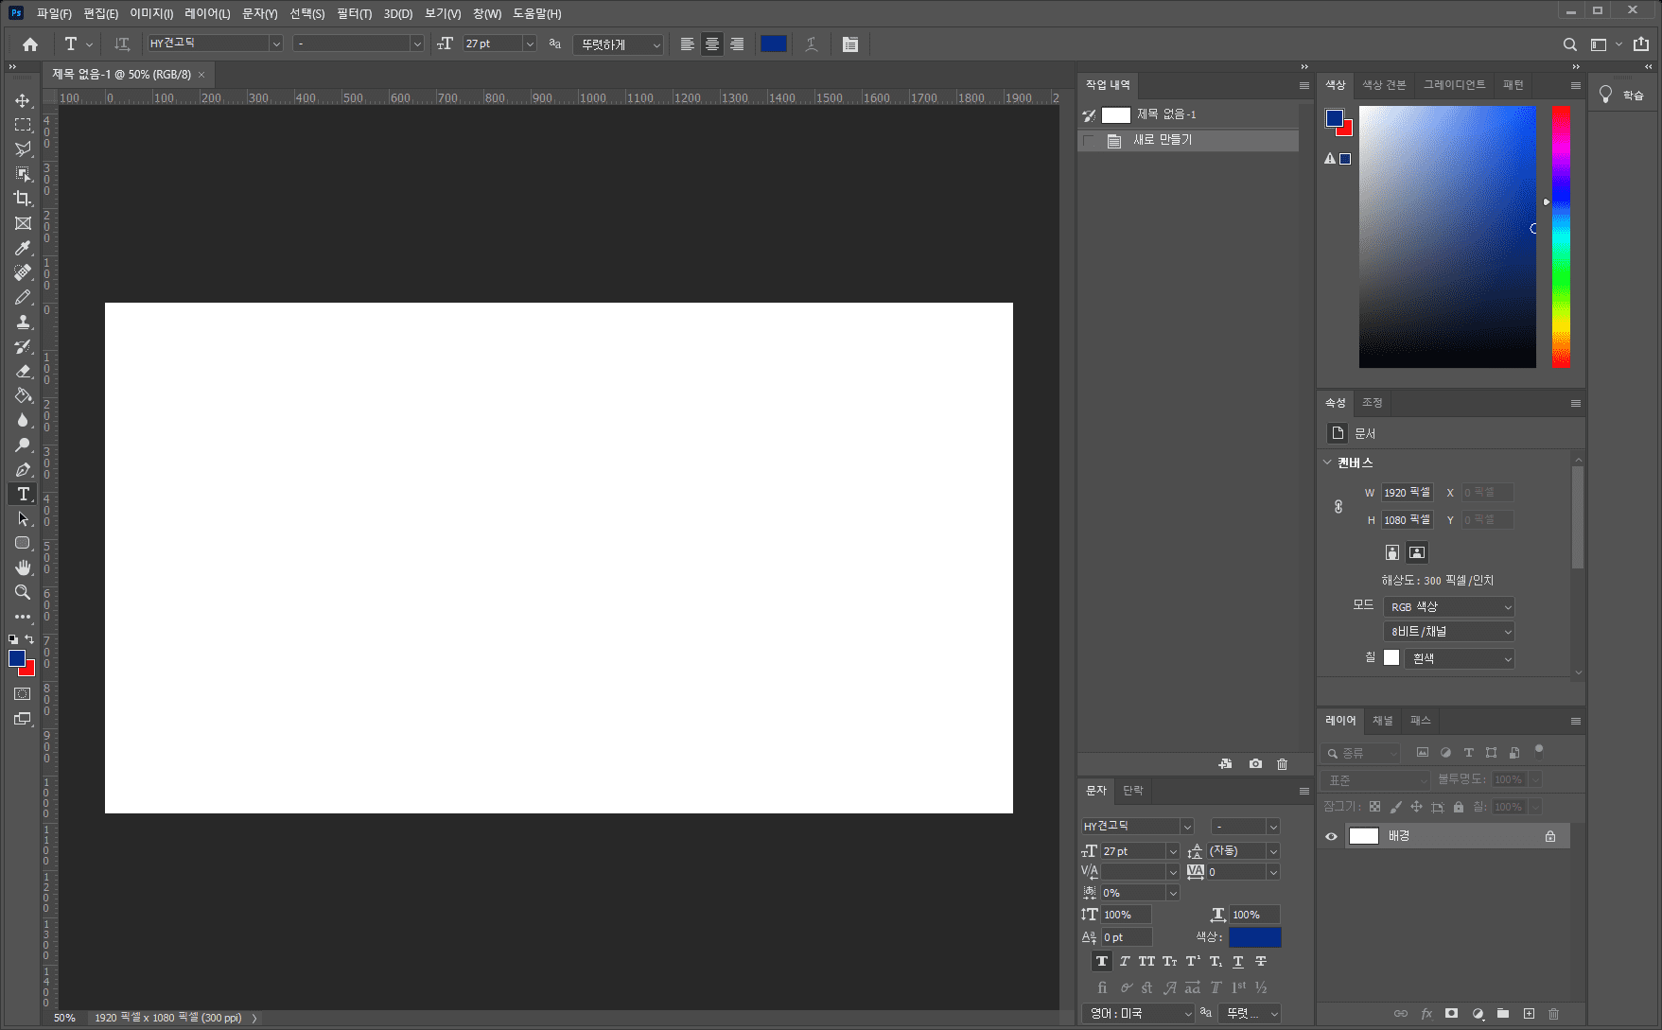Toggle underline style in Character panel

coord(1238,961)
